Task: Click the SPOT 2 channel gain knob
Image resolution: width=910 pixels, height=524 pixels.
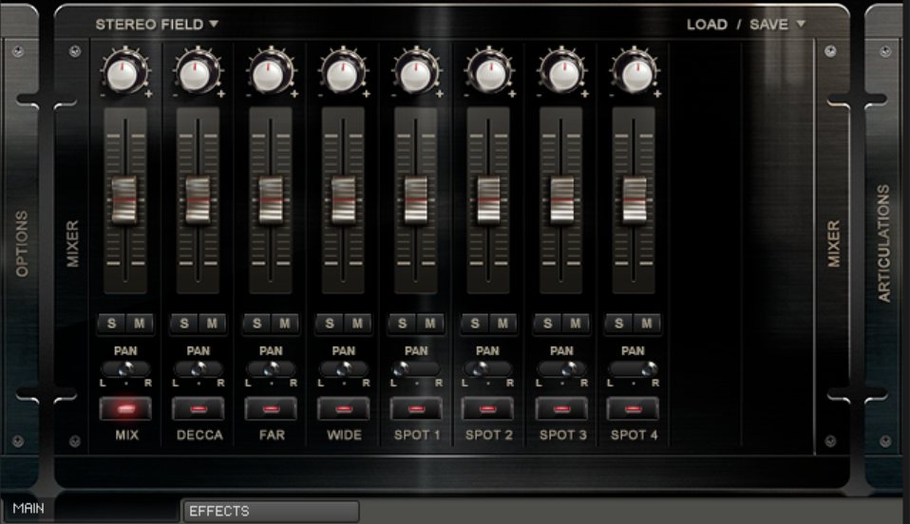Action: pyautogui.click(x=488, y=73)
